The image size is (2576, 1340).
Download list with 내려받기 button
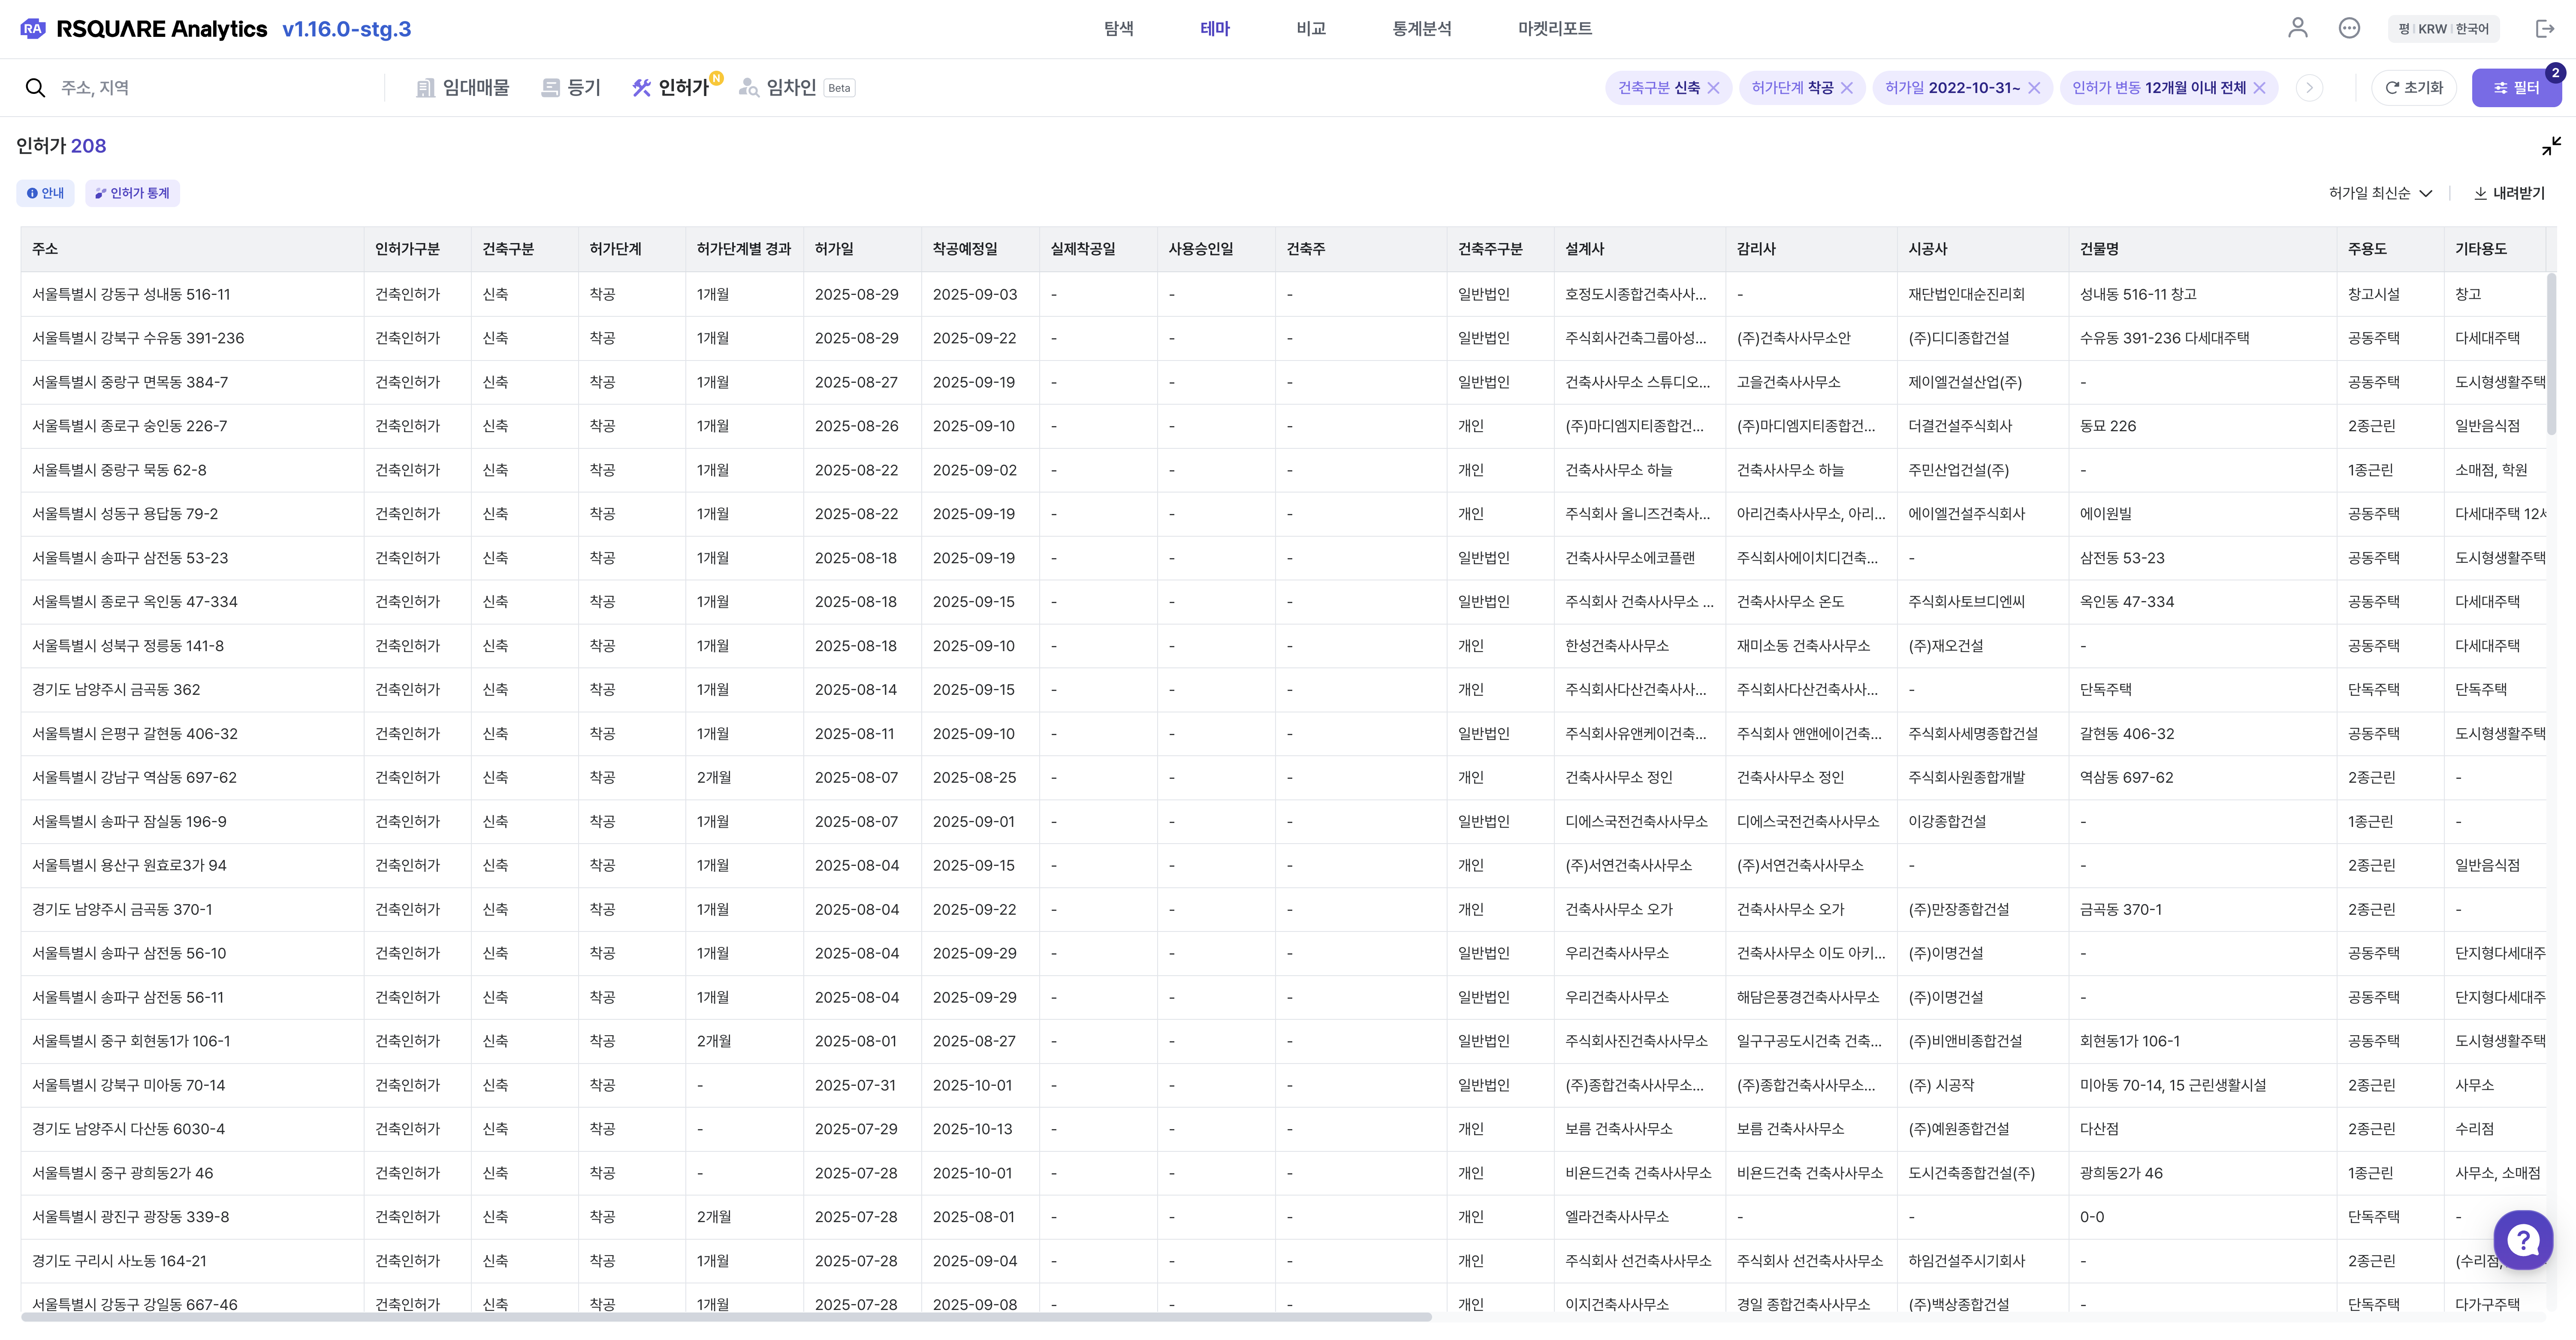point(2509,193)
